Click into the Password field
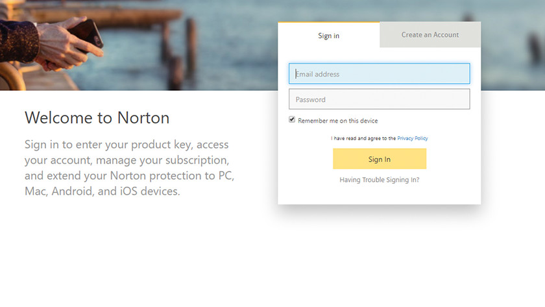Viewport: 545px width, 307px height. point(379,99)
